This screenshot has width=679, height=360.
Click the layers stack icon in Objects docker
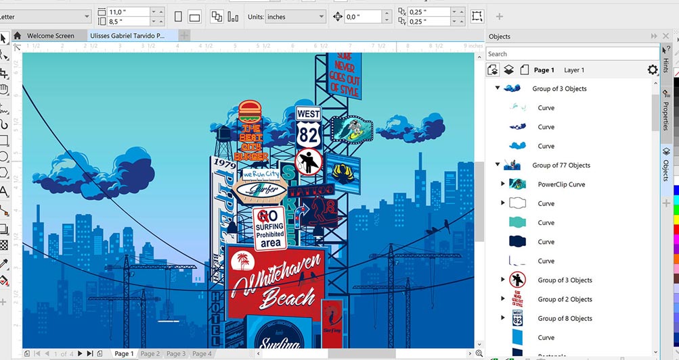coord(509,70)
